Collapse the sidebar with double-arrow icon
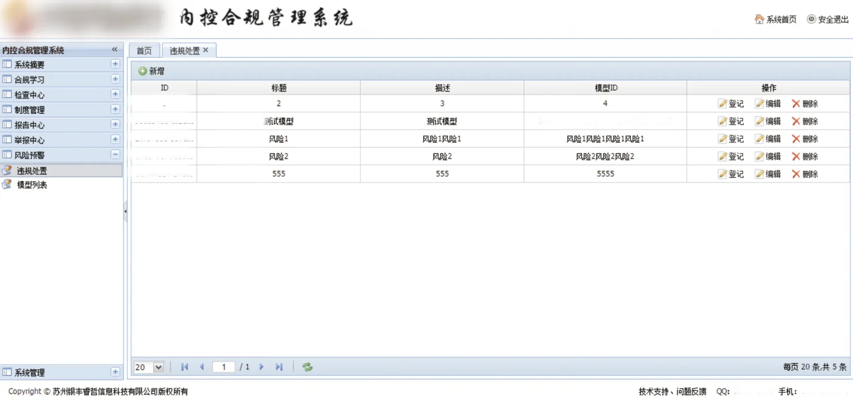853x401 pixels. click(x=114, y=50)
